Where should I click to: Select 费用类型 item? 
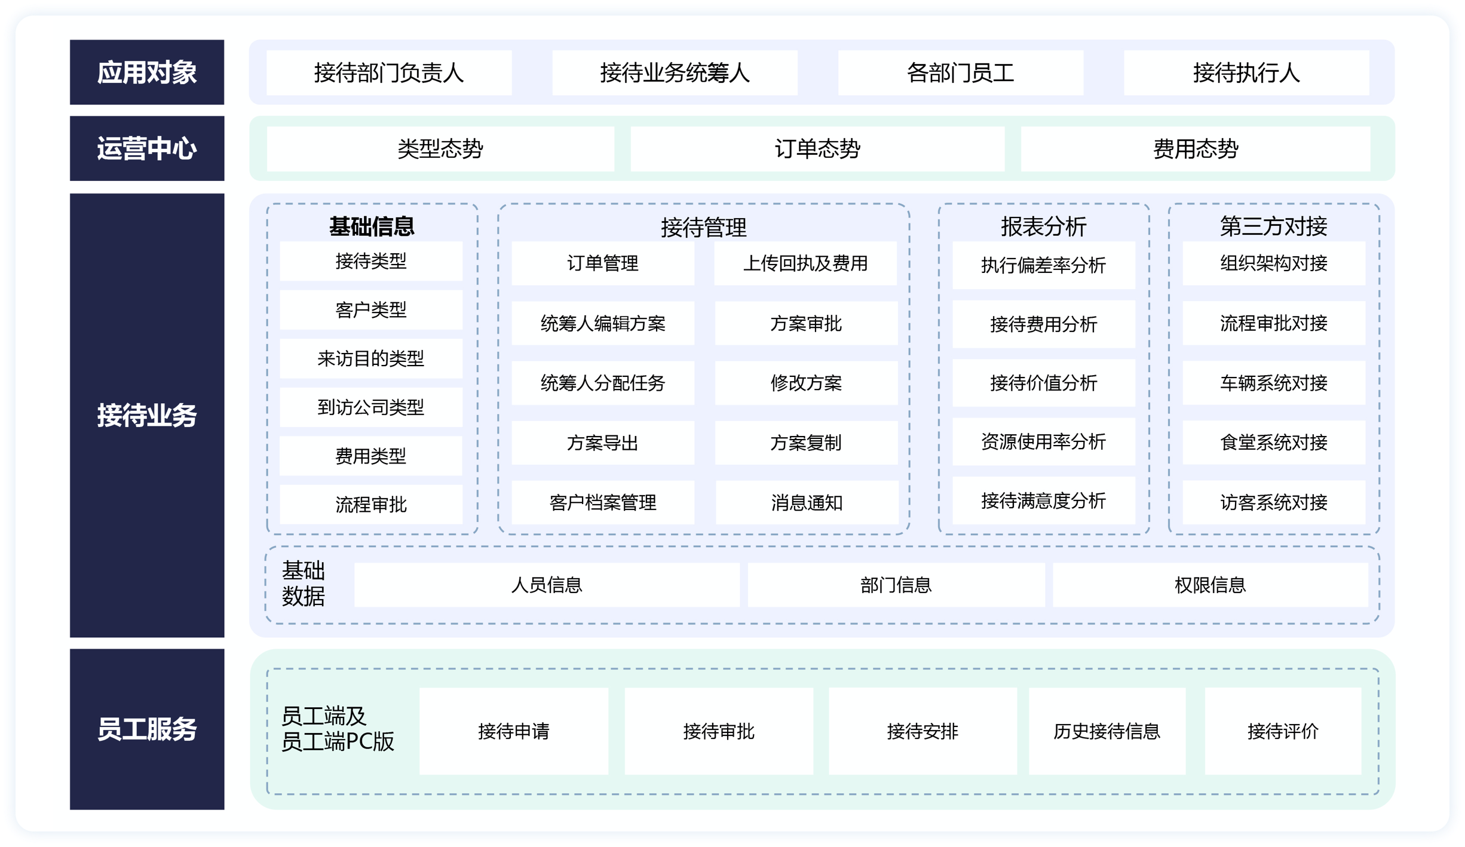point(371,456)
